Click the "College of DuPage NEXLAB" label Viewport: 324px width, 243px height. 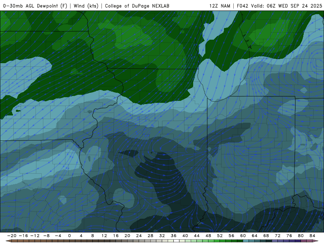pos(137,6)
